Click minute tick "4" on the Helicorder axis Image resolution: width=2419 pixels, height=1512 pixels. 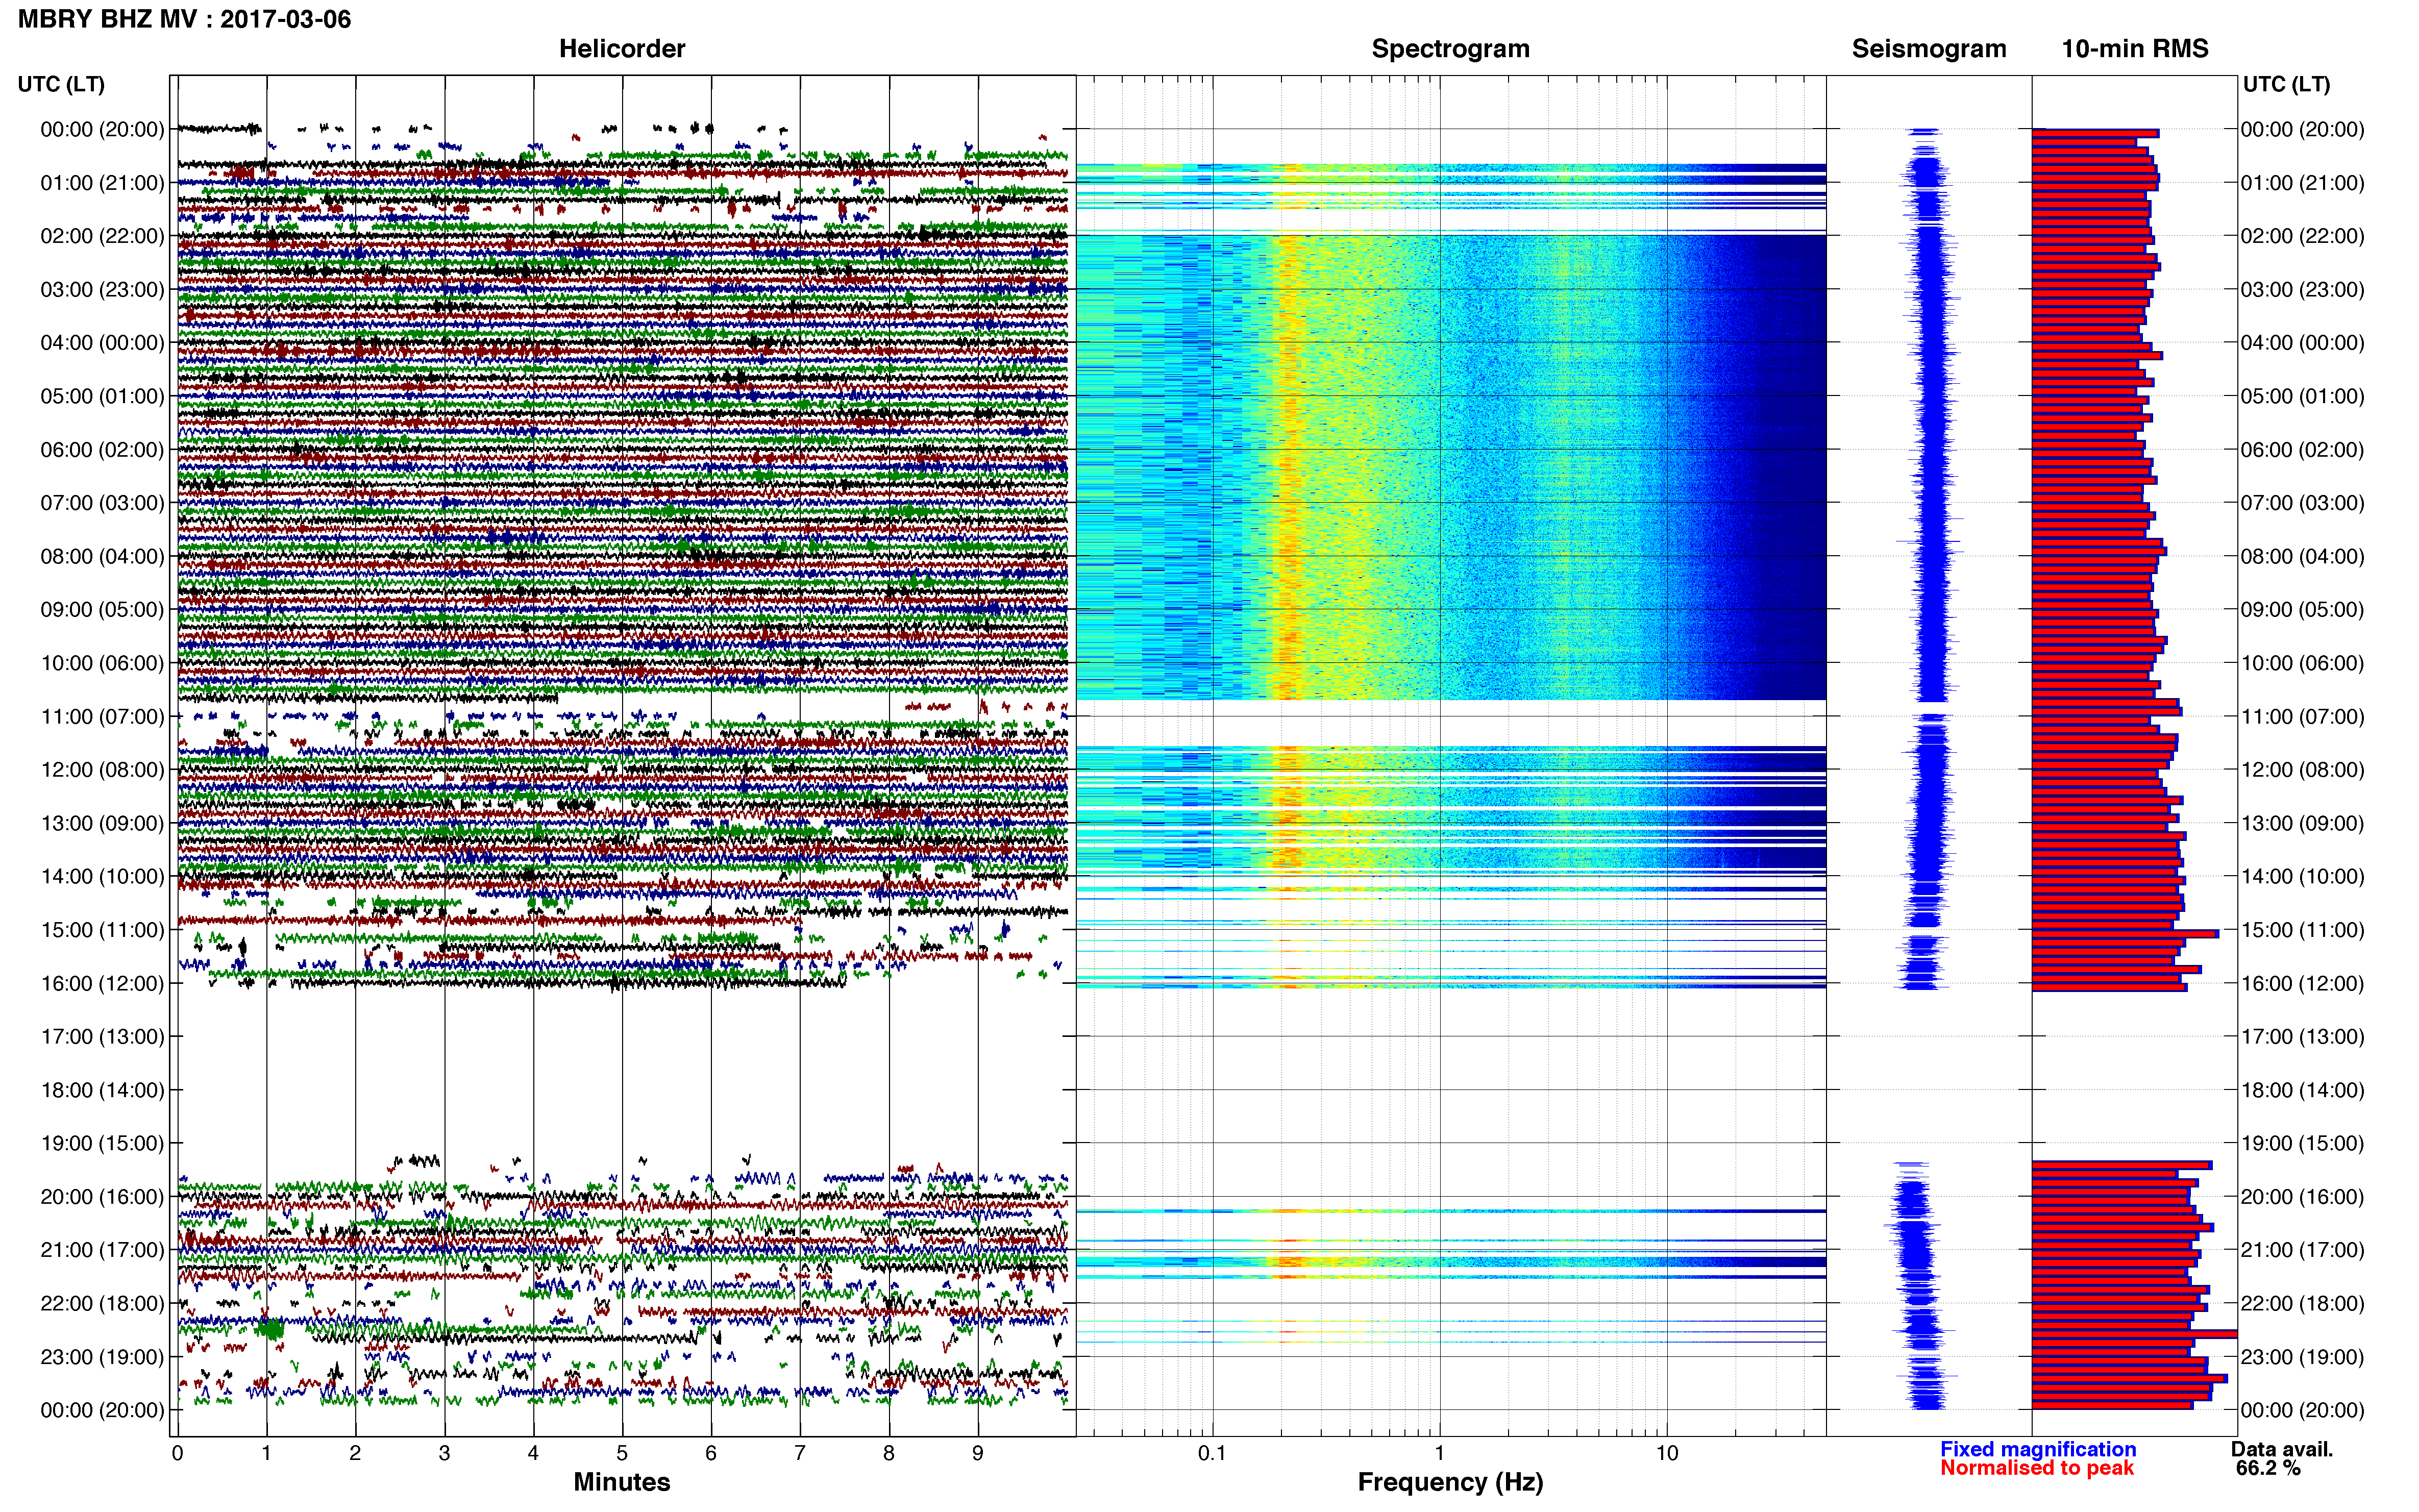pyautogui.click(x=533, y=1454)
